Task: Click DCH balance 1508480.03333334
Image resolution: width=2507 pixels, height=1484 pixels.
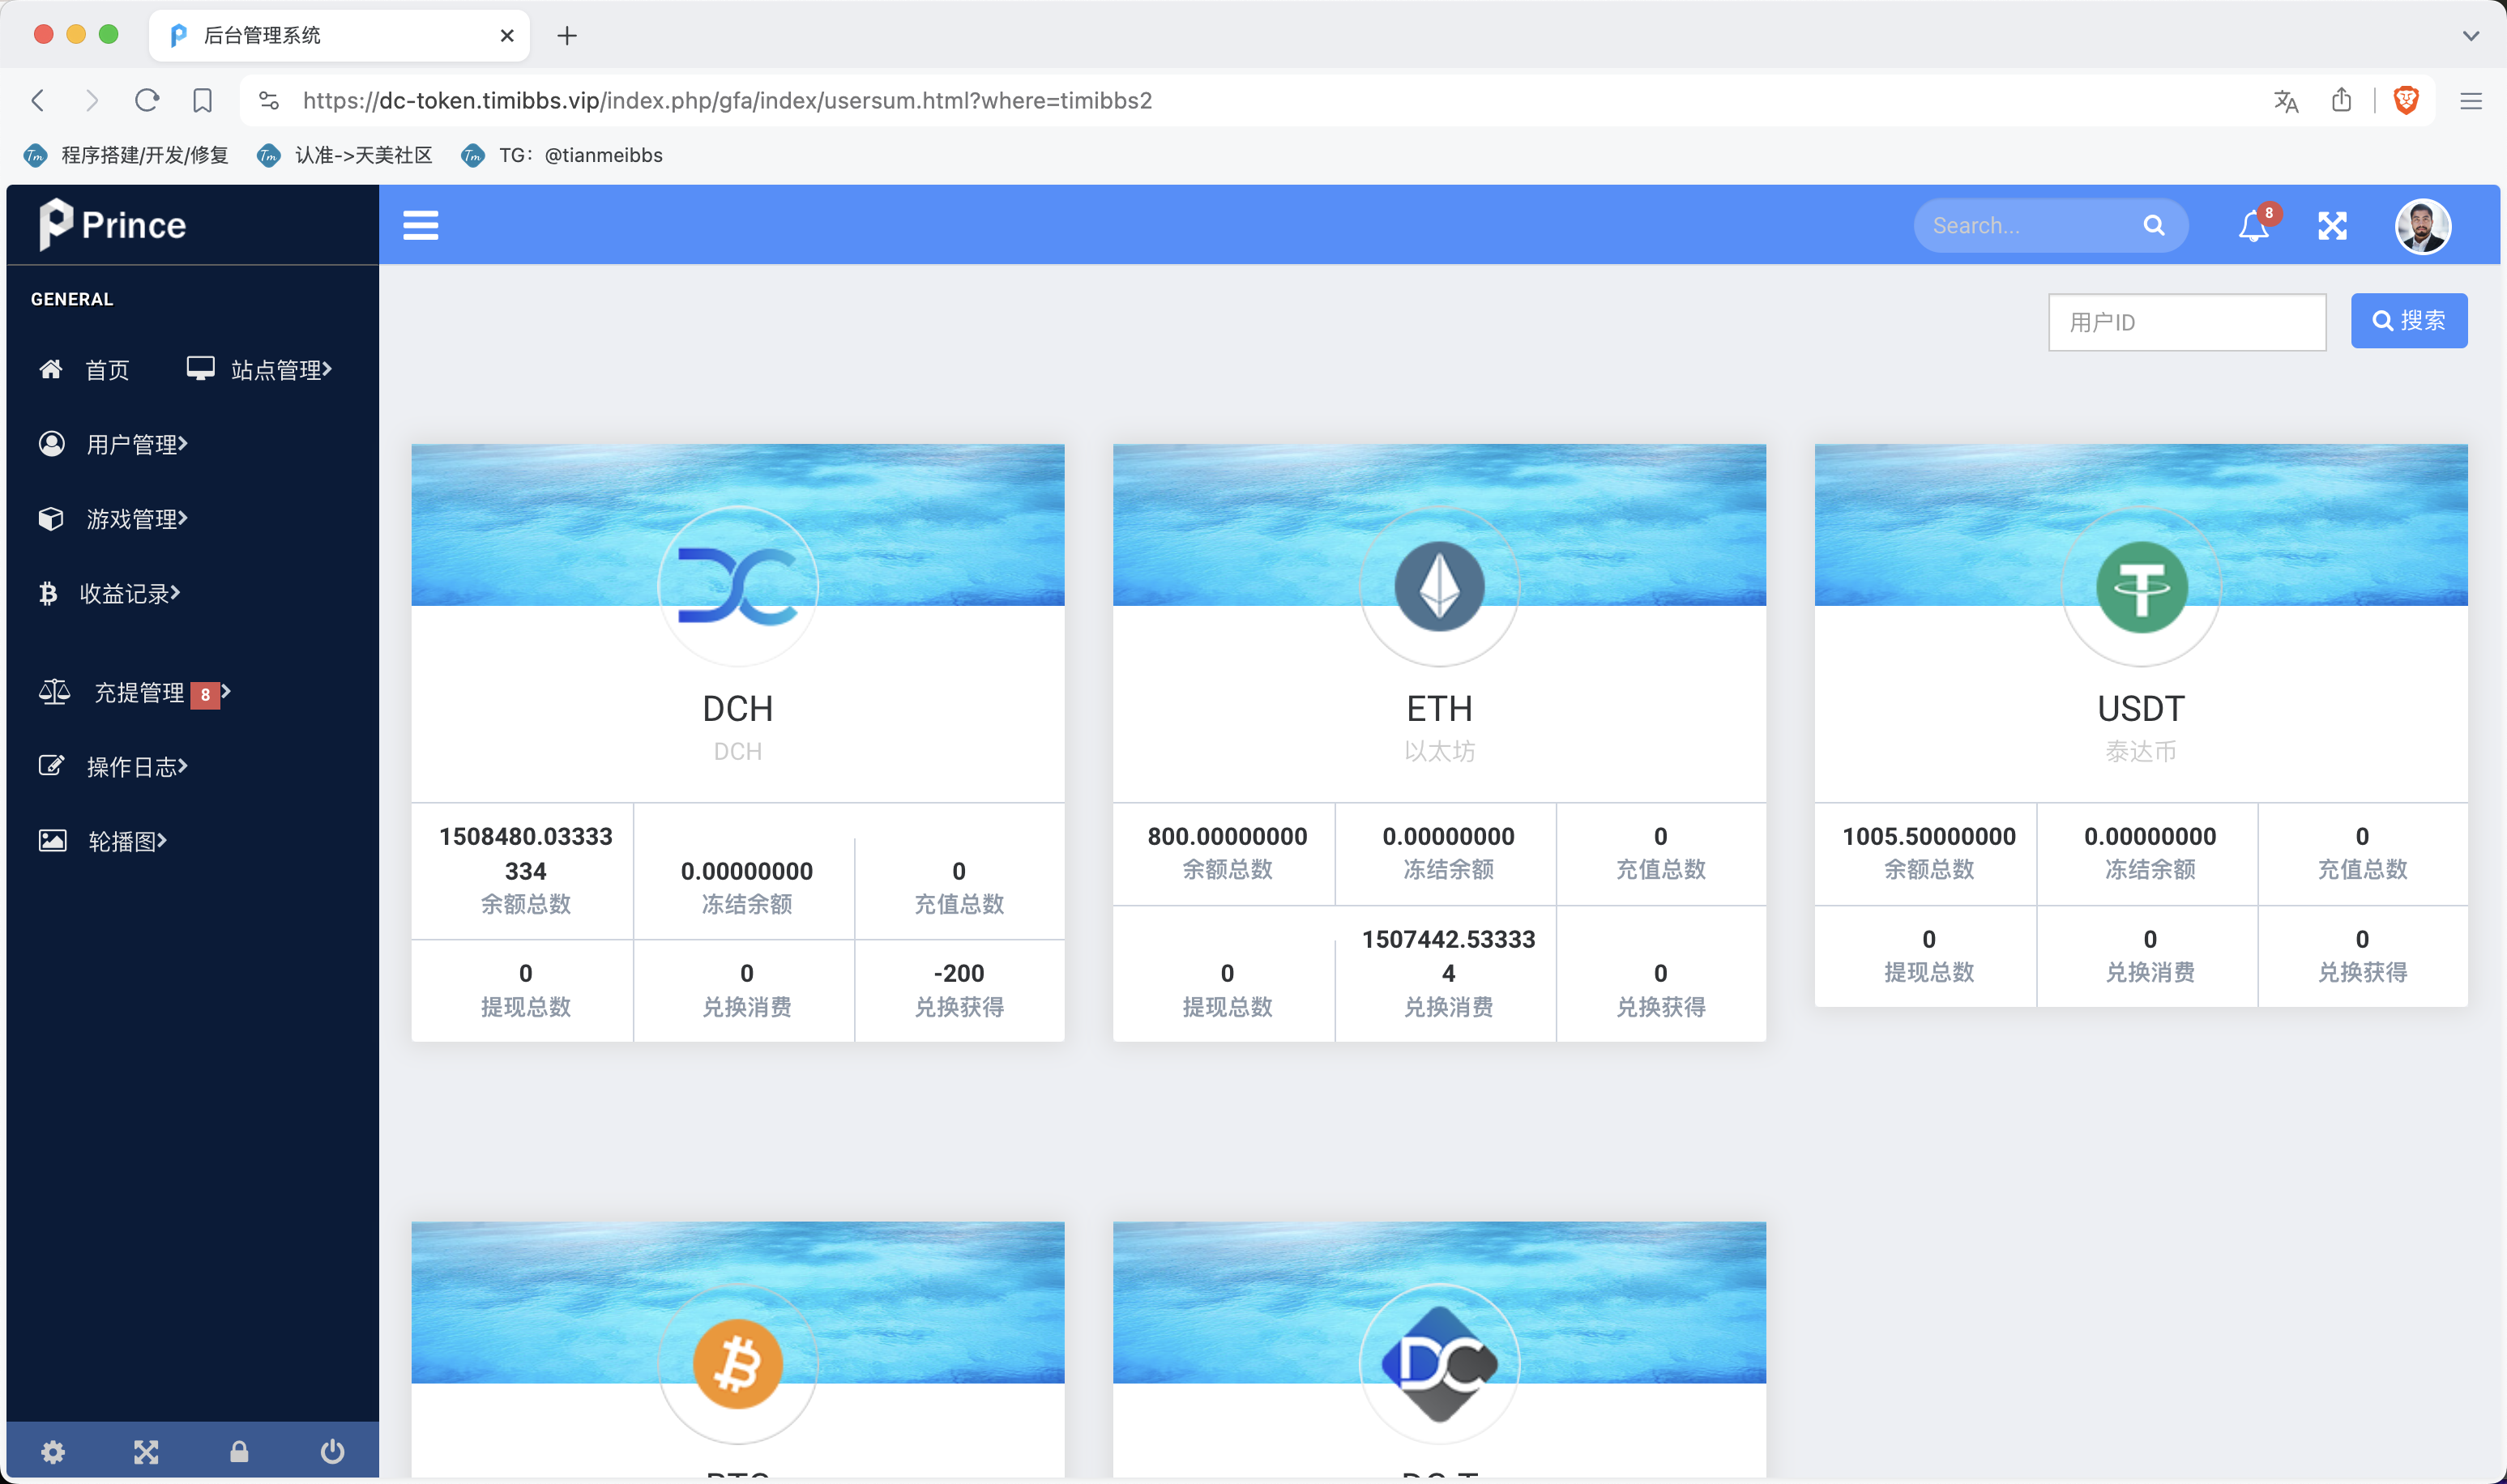Action: 525,853
